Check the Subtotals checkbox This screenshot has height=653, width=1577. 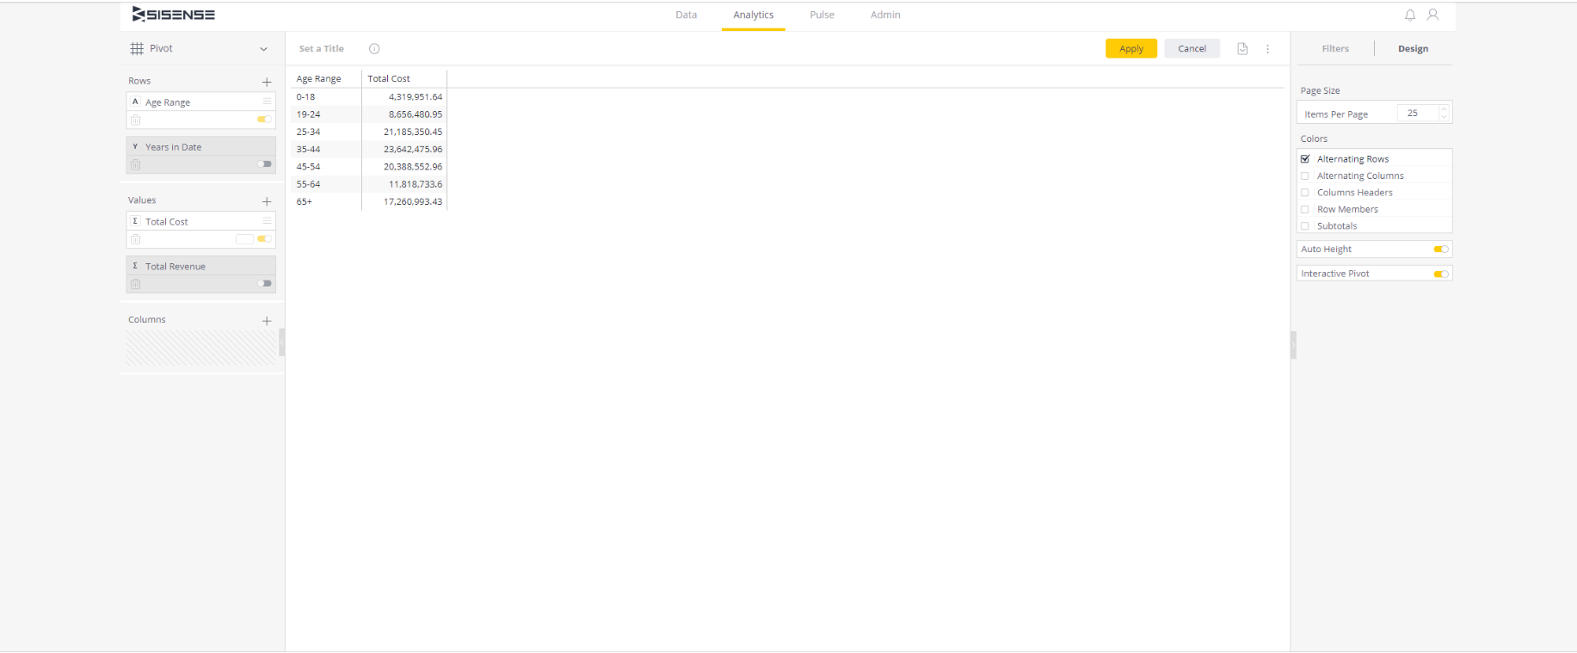pos(1305,226)
